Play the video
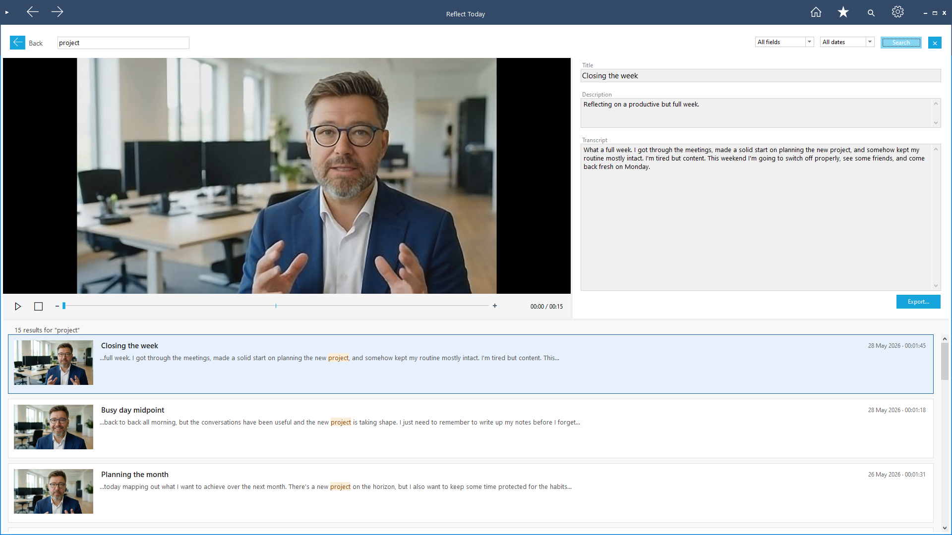952x535 pixels. click(x=18, y=306)
